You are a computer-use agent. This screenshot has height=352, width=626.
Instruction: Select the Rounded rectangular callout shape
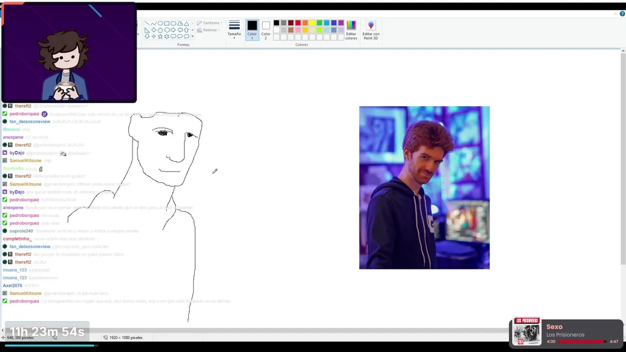[173, 36]
